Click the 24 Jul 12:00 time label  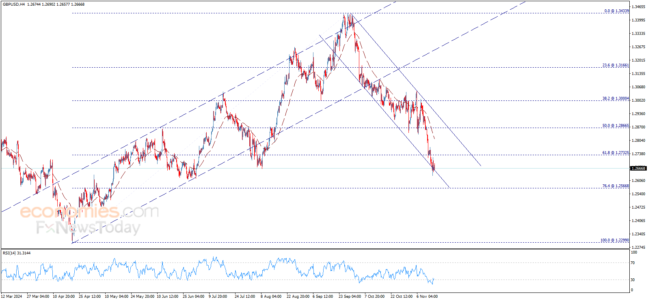point(246,297)
